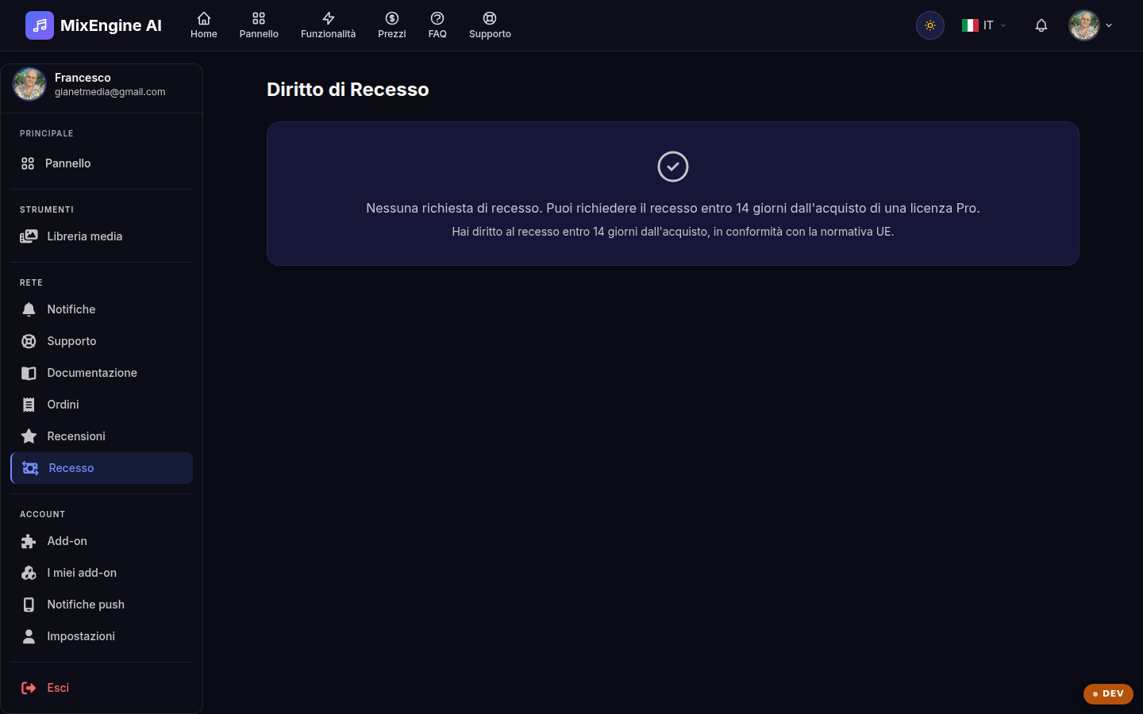The image size is (1143, 714).
Task: Click the checkmark circle icon in card
Action: click(673, 167)
